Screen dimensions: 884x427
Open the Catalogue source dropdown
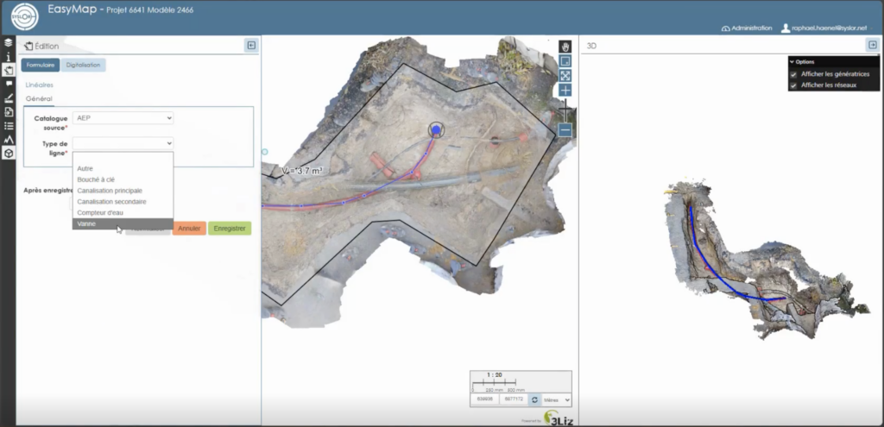[x=123, y=117]
